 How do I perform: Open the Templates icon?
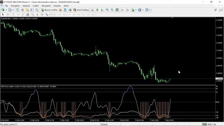(147, 10)
